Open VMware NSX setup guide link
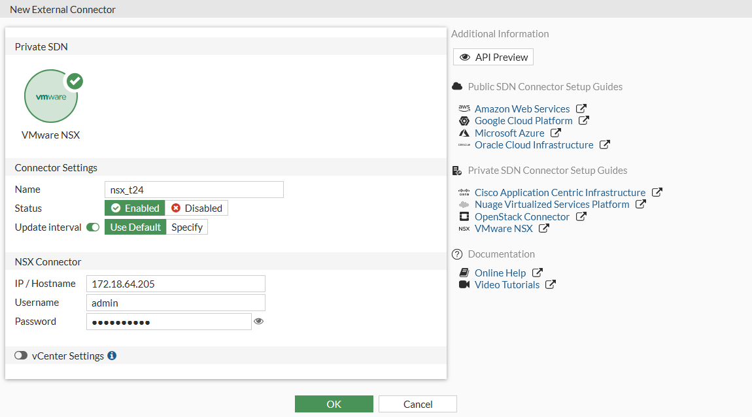 pos(504,229)
